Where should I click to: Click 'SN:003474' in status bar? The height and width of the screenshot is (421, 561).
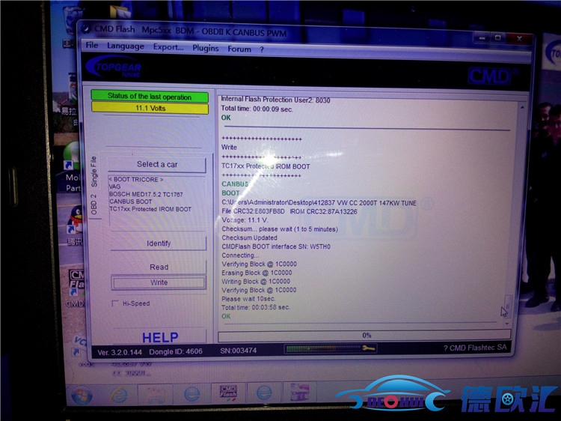click(x=239, y=351)
